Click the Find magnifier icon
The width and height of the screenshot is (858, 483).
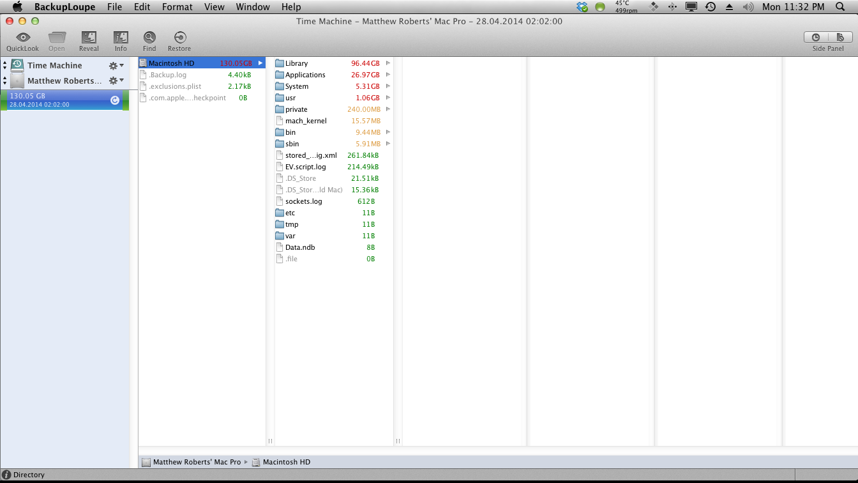(x=149, y=38)
